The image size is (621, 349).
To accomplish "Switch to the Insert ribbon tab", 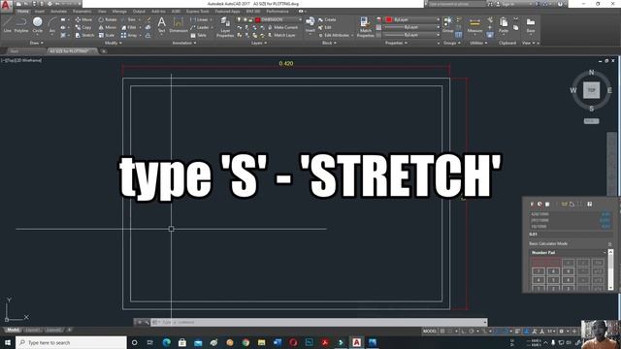I will click(40, 12).
